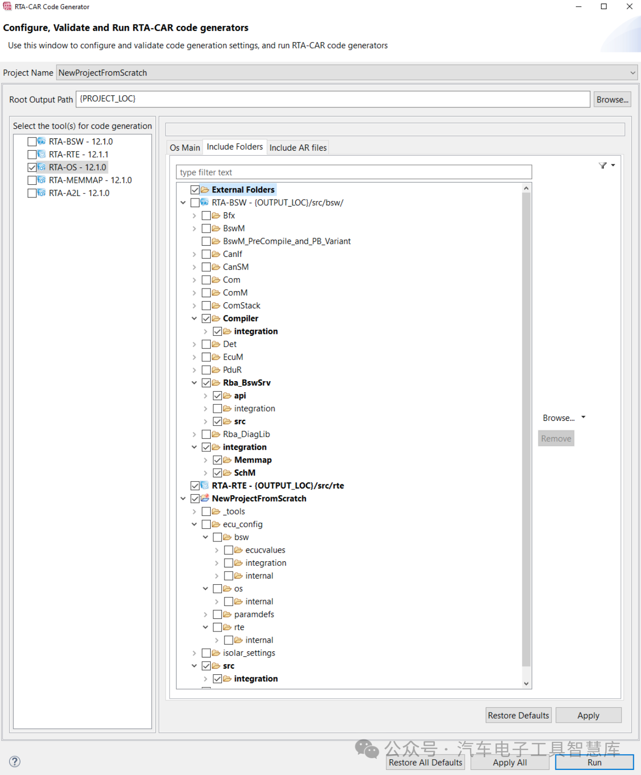641x775 pixels.
Task: Check the PduR folder checkbox
Action: [206, 370]
